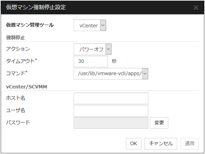Click the /usr/lib/vmware-vcli command path text
The height and width of the screenshot is (154, 205).
coord(108,73)
